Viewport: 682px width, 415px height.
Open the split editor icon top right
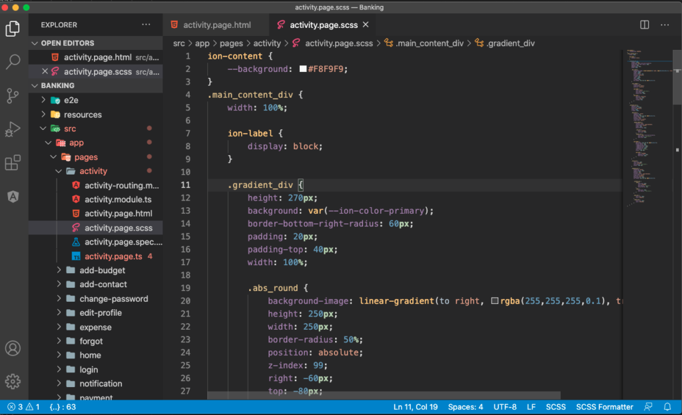coord(643,25)
